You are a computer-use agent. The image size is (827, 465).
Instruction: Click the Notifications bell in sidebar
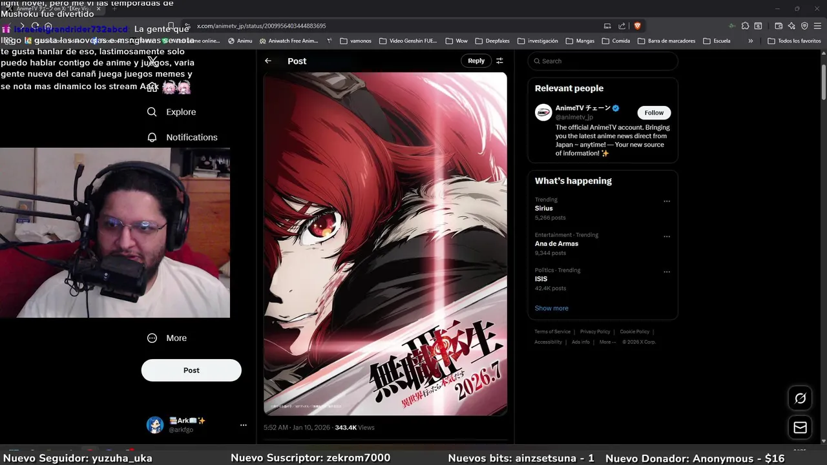click(152, 137)
